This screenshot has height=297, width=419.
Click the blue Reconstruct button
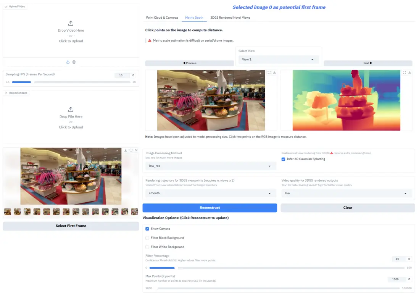210,208
